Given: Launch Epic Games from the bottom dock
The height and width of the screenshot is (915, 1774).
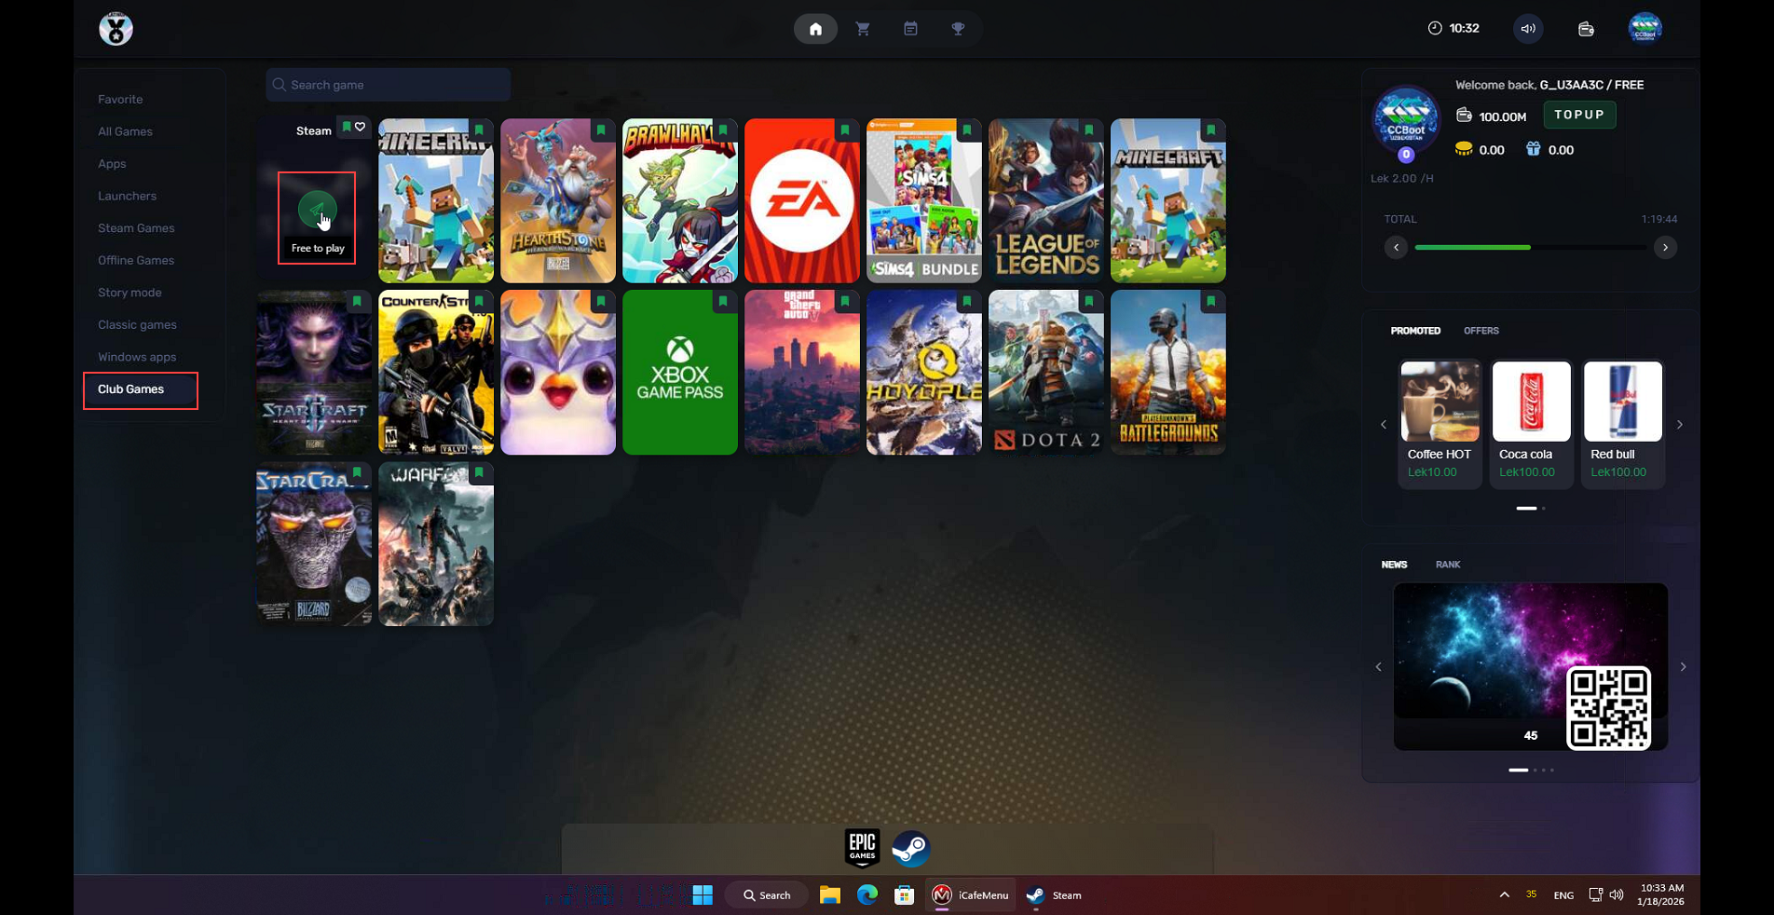Looking at the screenshot, I should click(x=862, y=848).
